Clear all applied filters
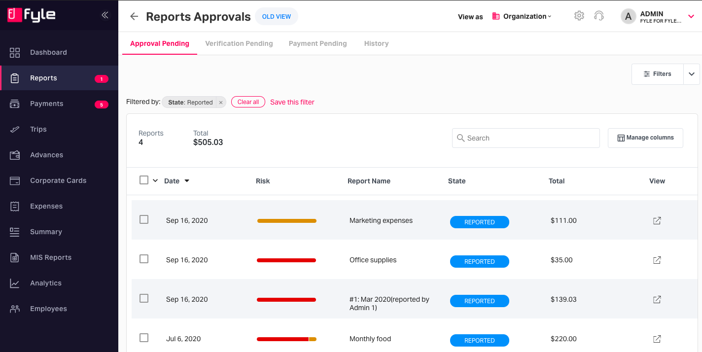Viewport: 702px width, 352px height. [248, 102]
